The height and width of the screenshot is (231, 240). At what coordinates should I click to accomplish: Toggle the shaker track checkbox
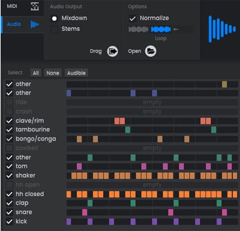(x=9, y=176)
